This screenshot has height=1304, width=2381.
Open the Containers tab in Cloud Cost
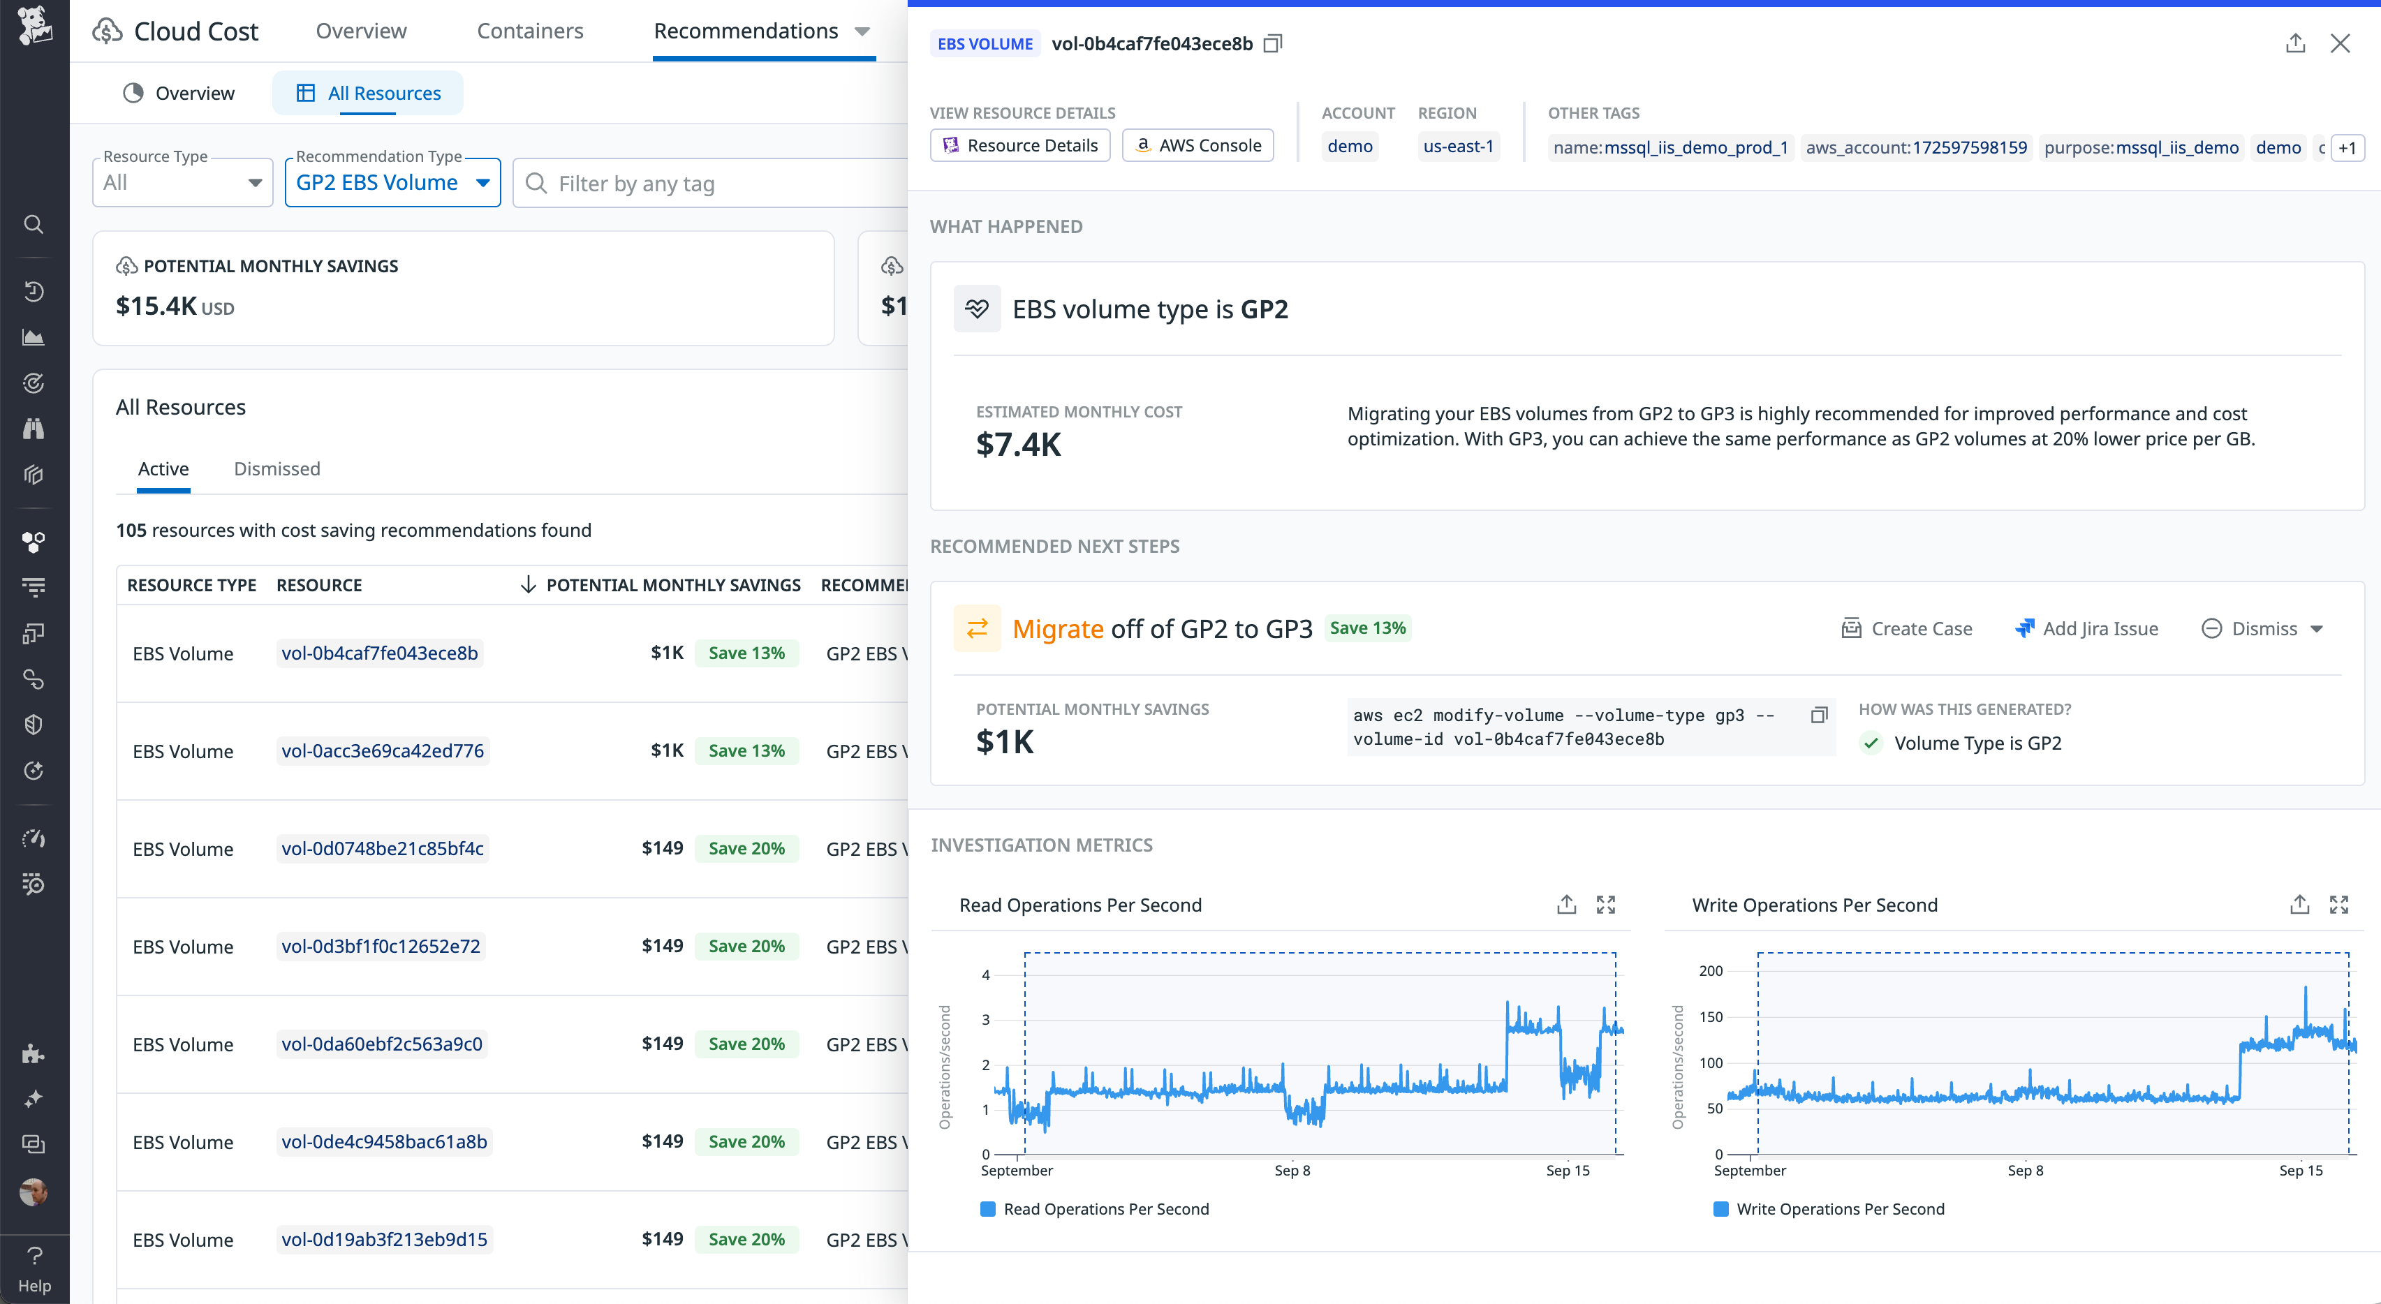[x=530, y=31]
